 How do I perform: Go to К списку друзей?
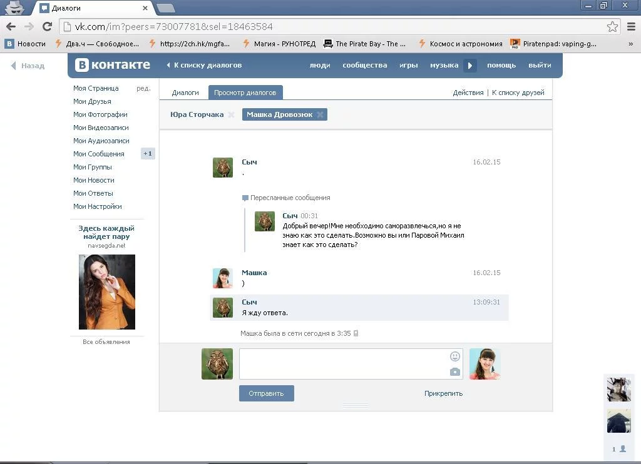(x=518, y=93)
